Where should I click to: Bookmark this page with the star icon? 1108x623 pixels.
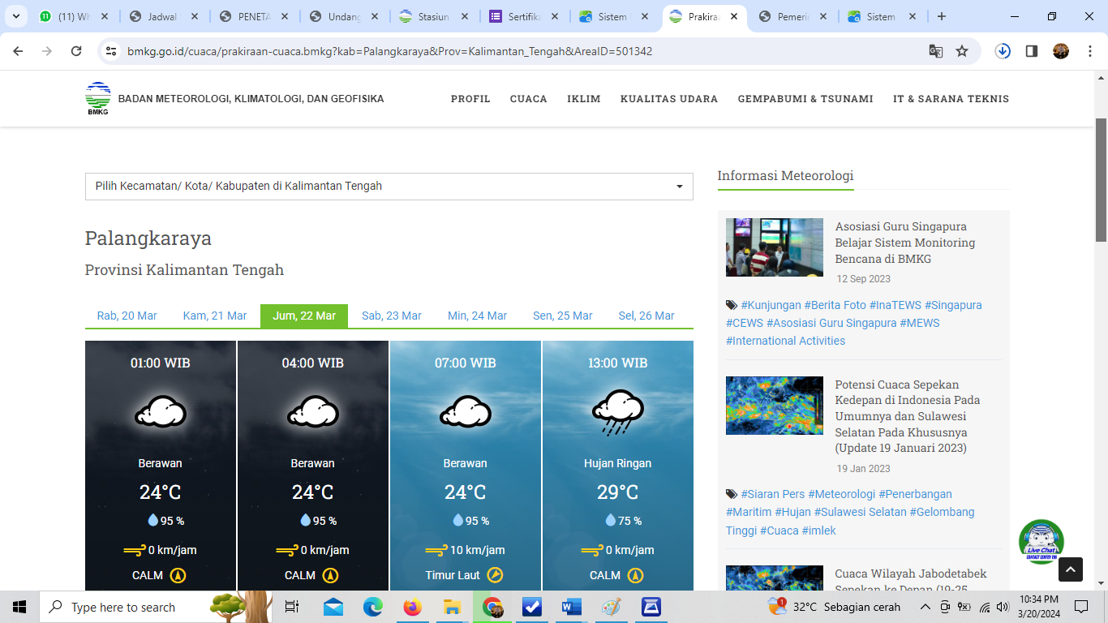click(x=962, y=51)
